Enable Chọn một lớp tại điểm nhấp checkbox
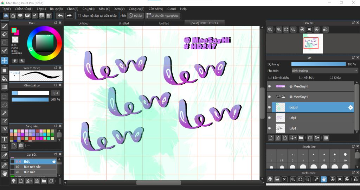 tap(79, 15)
